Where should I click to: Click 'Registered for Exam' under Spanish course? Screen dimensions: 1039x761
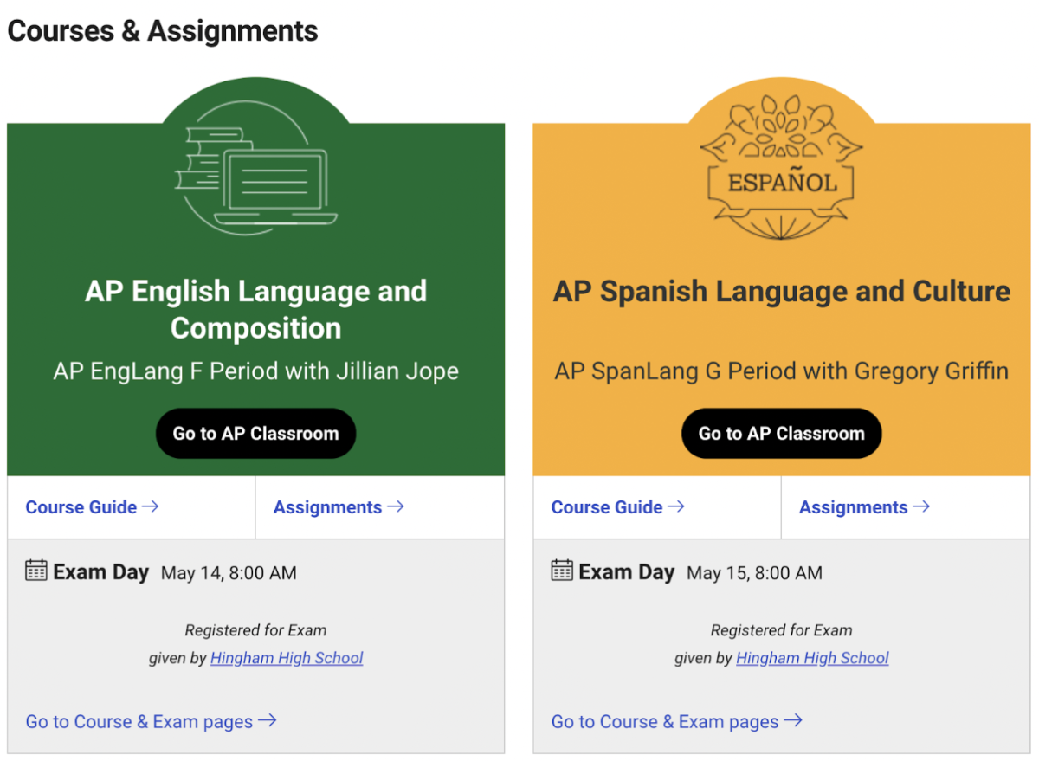pyautogui.click(x=781, y=630)
